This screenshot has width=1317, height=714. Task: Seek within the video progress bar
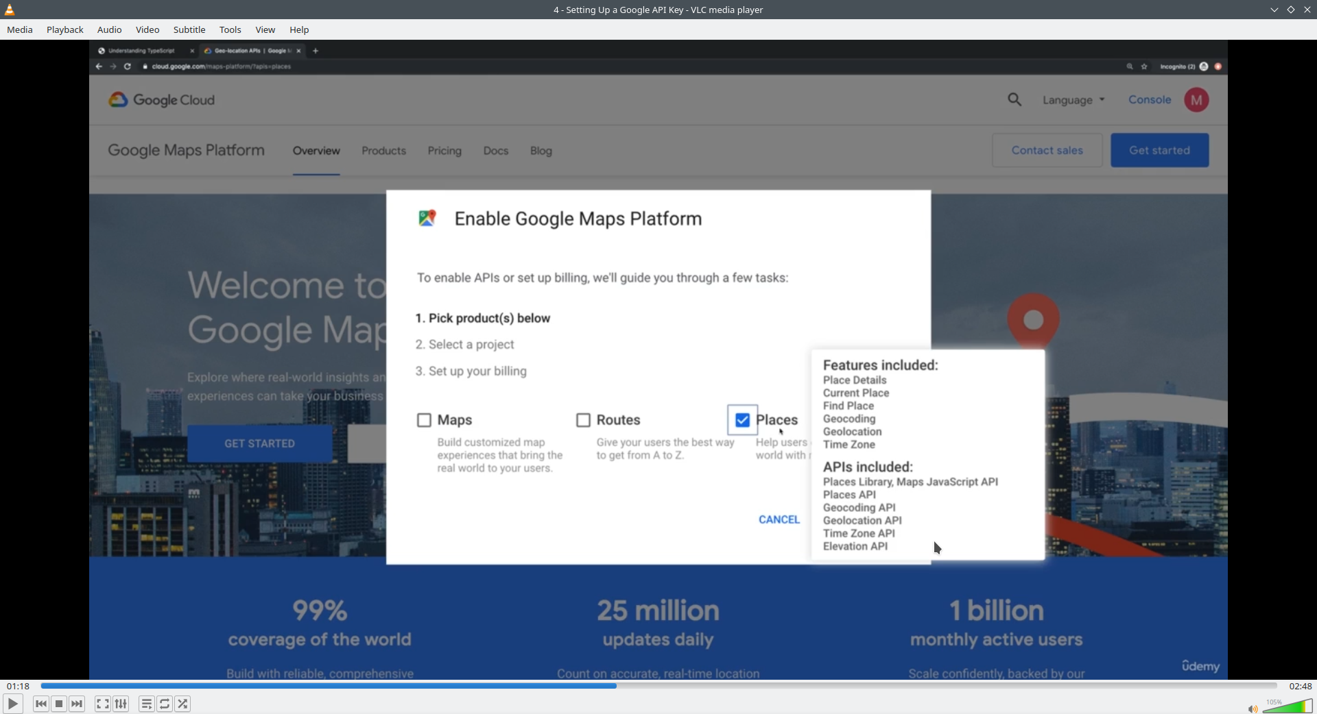click(658, 686)
